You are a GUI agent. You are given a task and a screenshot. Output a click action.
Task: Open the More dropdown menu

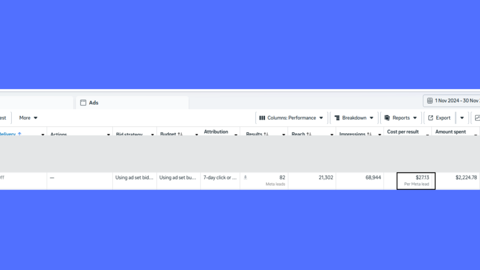click(x=28, y=118)
